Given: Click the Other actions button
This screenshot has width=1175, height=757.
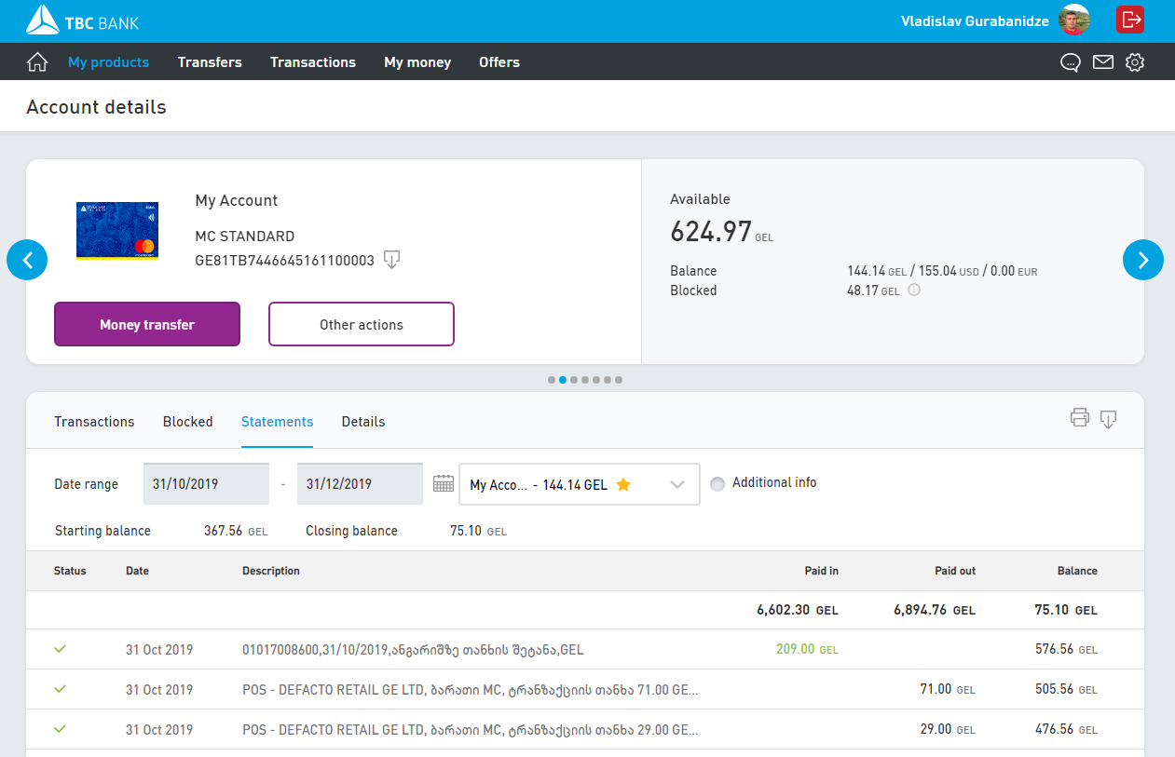Looking at the screenshot, I should click(x=361, y=324).
